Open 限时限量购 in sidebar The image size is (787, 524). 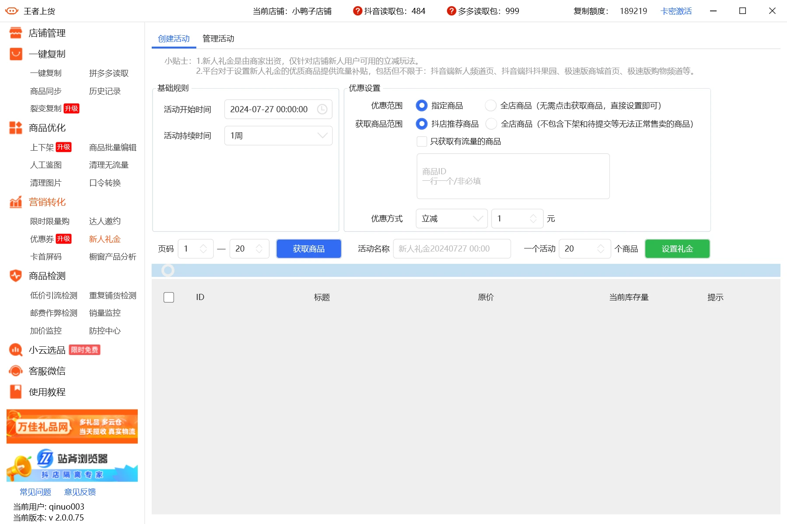(50, 221)
